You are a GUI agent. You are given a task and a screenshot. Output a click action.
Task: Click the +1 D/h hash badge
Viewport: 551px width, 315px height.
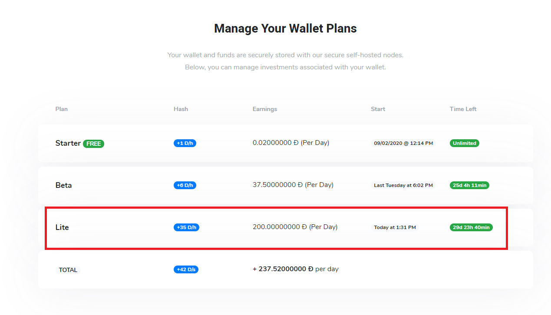point(185,143)
